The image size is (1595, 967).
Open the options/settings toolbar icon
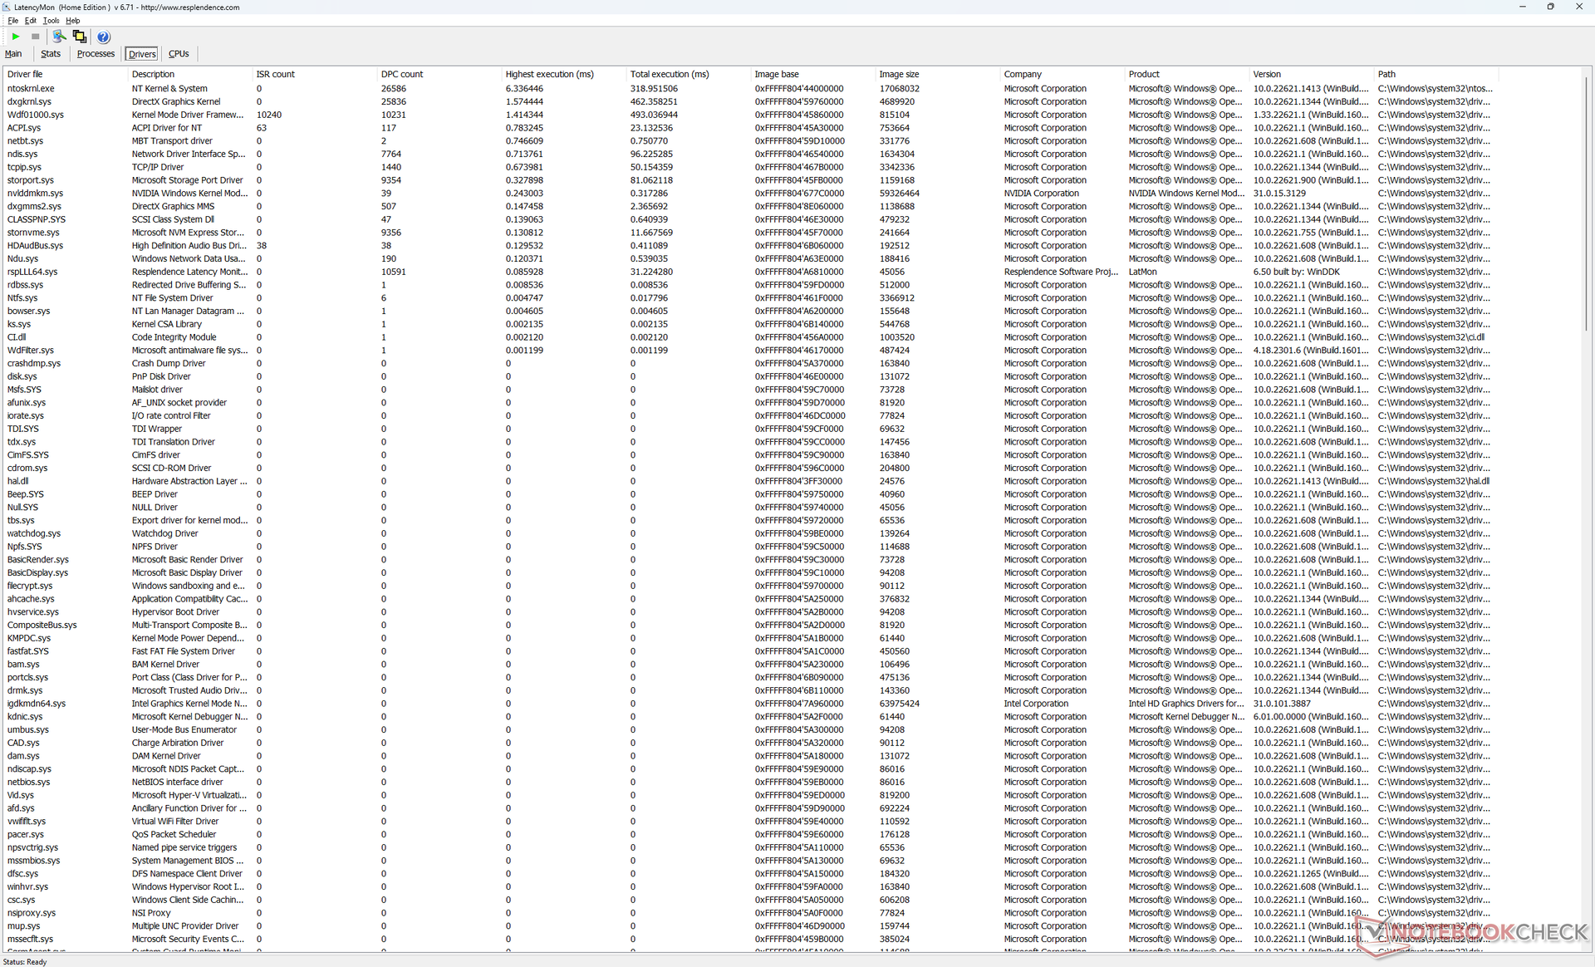tap(59, 37)
